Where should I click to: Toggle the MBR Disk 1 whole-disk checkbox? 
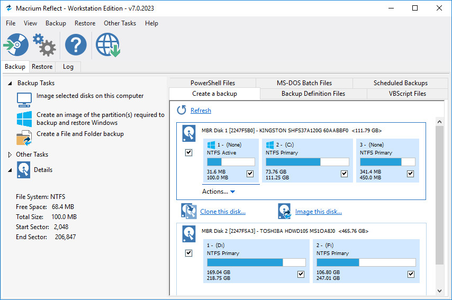(x=188, y=152)
